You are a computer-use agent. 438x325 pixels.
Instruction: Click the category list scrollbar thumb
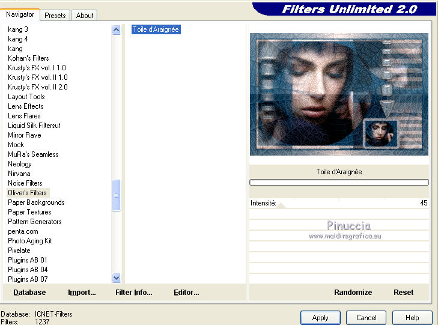[x=116, y=195]
